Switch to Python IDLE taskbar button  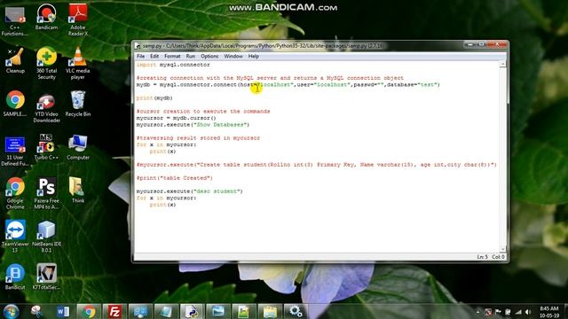(x=192, y=311)
